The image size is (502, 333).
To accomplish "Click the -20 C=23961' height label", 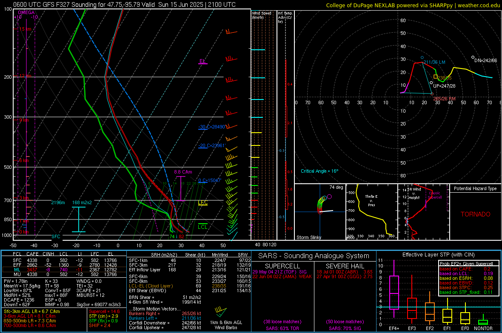I will (212, 145).
